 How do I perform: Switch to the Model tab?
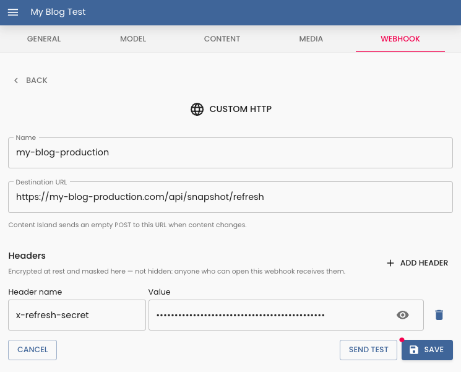coord(133,39)
